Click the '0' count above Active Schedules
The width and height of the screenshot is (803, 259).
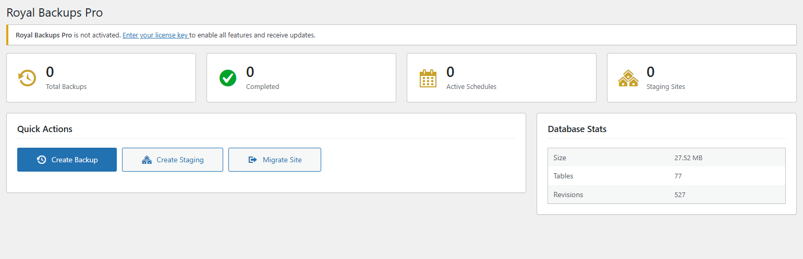point(451,72)
